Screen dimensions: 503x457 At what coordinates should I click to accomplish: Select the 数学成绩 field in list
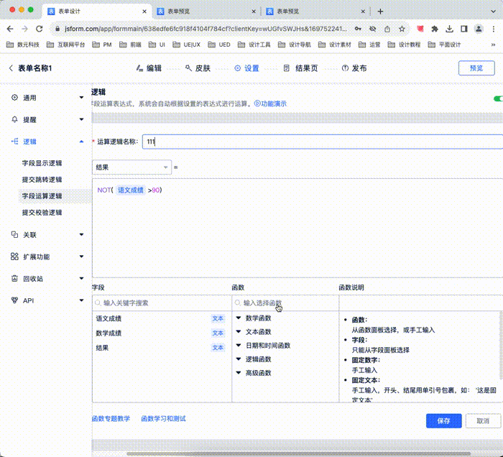coord(109,333)
